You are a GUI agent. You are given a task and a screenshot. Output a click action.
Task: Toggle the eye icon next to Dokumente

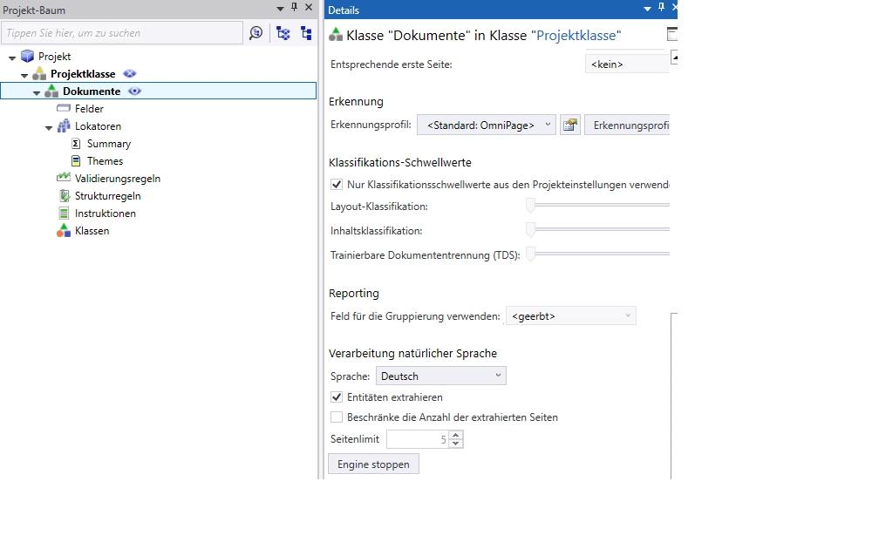coord(135,91)
